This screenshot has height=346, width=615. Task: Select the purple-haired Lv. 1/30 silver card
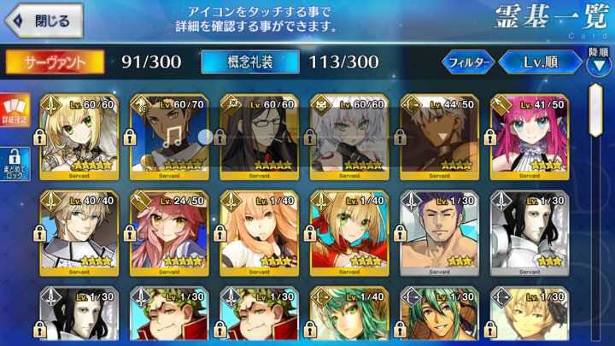tap(439, 233)
